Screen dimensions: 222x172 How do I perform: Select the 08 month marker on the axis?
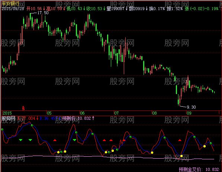pyautogui.click(x=154, y=113)
